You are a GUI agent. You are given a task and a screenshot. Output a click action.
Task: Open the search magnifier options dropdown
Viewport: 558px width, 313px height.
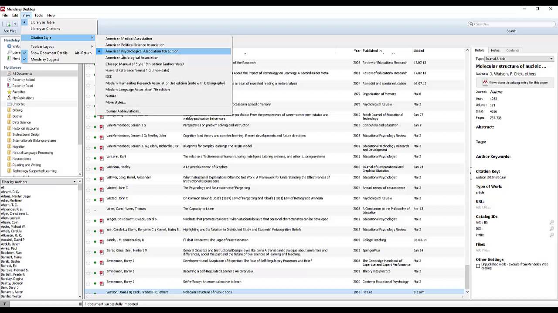(472, 24)
